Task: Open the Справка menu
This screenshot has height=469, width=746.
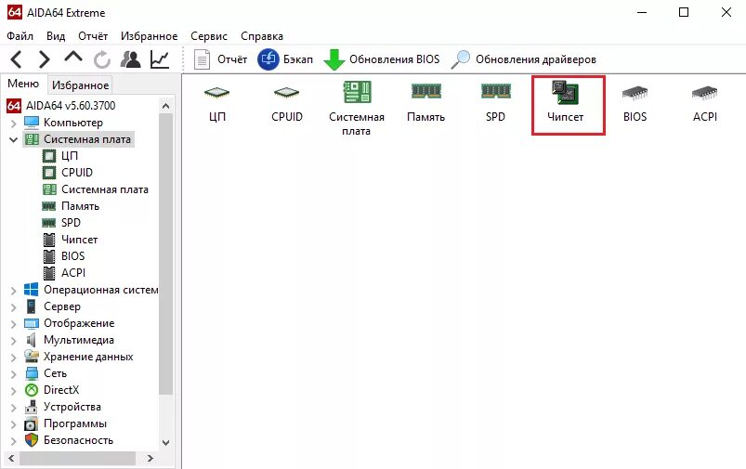Action: (x=262, y=36)
